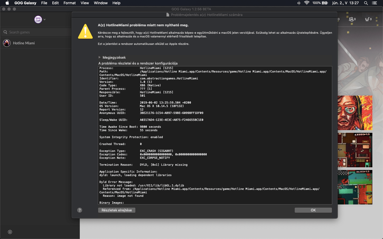This screenshot has height=239, width=383.
Task: Open Spotlight search icon
Action: click(x=366, y=3)
